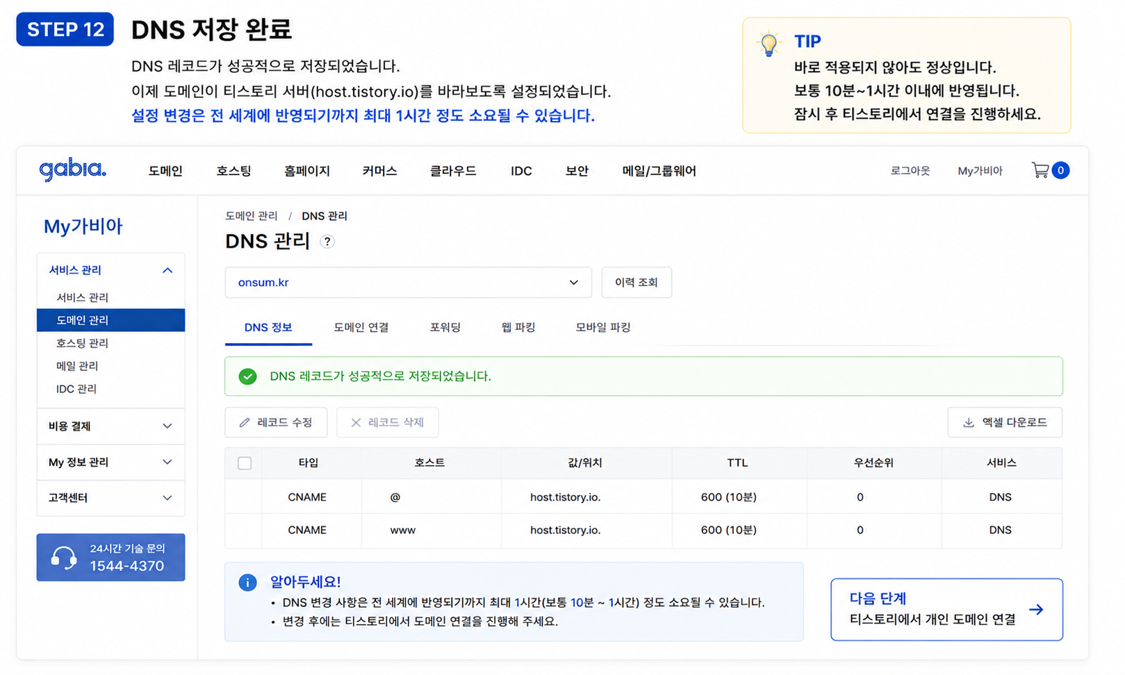Click the X icon on 레코드 삭제
This screenshot has width=1125, height=675.
(356, 422)
